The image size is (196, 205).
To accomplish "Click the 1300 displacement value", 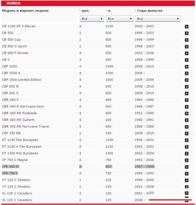I will 109,153.
